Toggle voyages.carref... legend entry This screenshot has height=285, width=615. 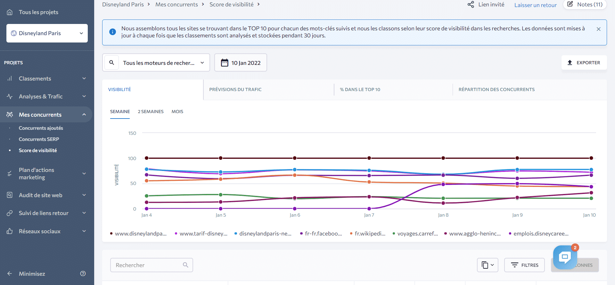[417, 234]
